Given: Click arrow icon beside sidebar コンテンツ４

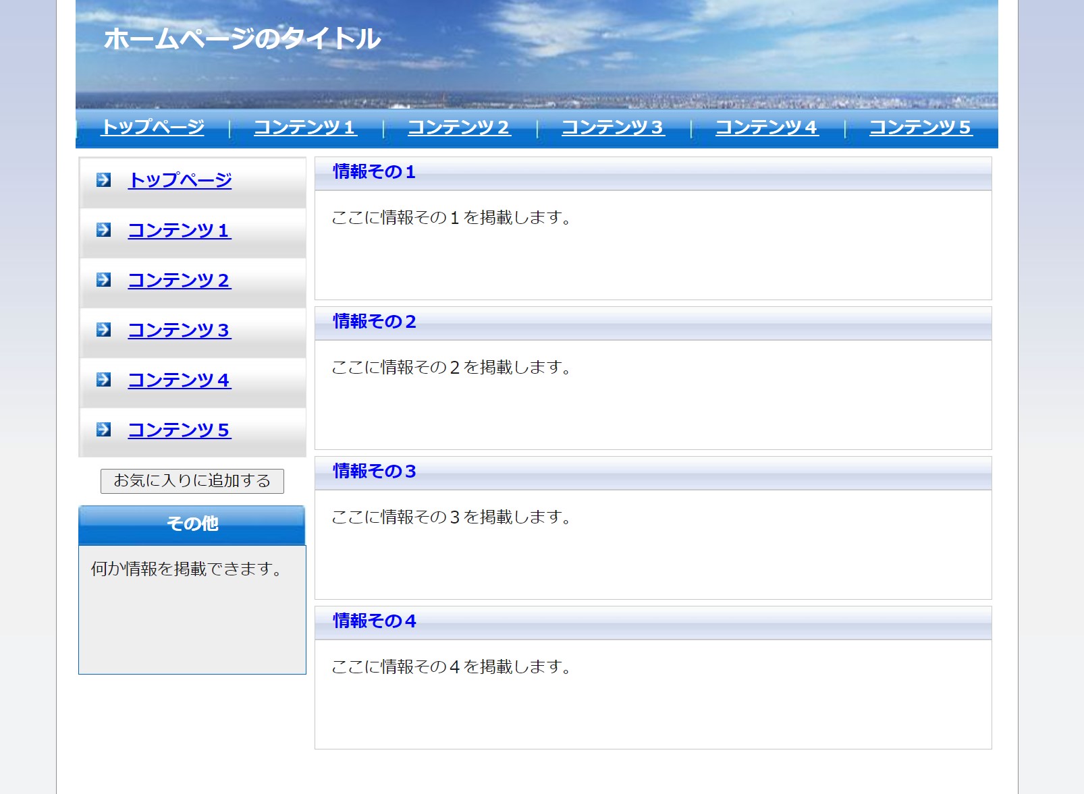Looking at the screenshot, I should (x=103, y=379).
